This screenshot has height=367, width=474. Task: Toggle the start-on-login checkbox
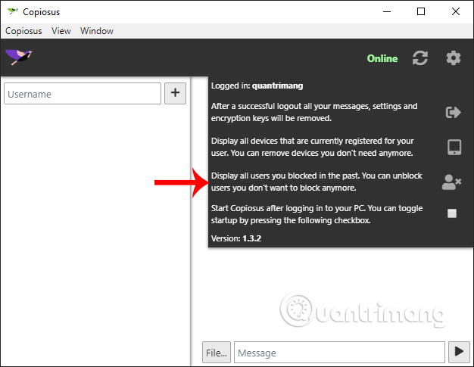tap(452, 213)
